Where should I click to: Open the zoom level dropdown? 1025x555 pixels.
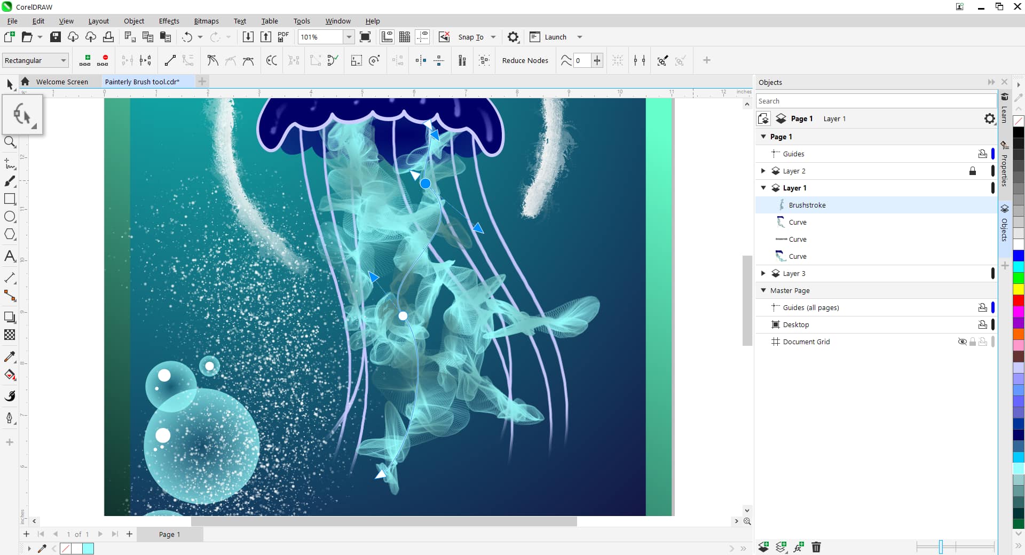tap(349, 37)
